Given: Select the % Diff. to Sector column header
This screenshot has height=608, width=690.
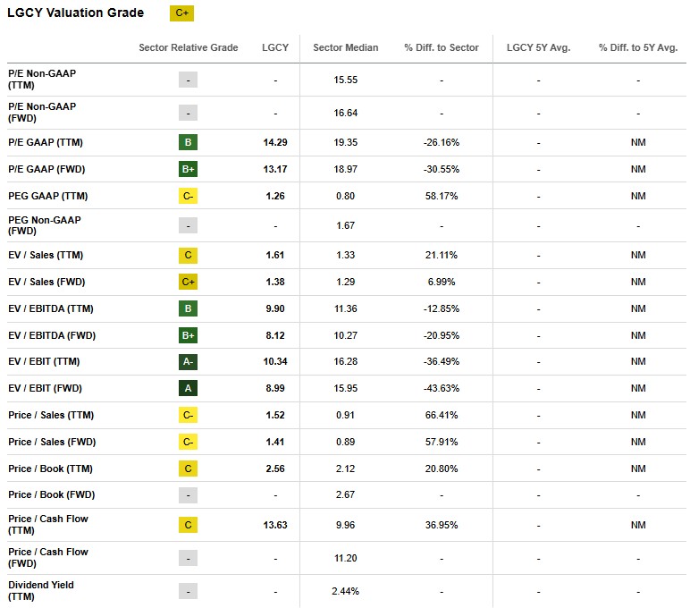Looking at the screenshot, I should (442, 47).
